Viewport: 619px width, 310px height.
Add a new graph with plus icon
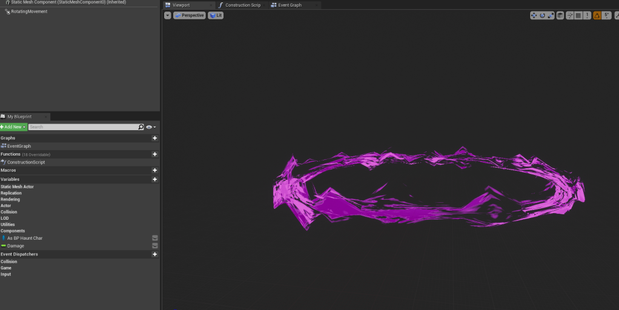pos(154,138)
